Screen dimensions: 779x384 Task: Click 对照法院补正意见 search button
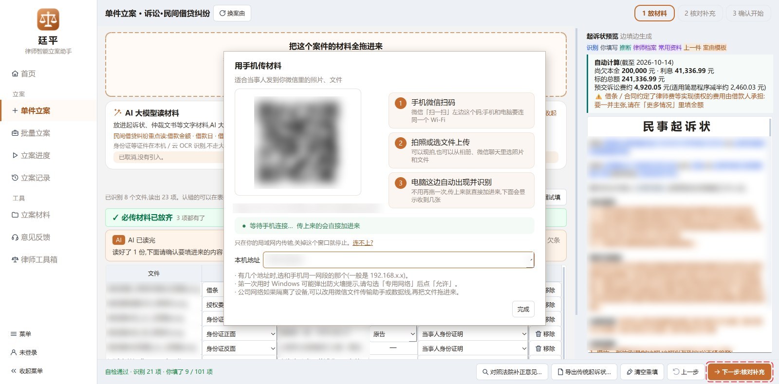coord(512,372)
